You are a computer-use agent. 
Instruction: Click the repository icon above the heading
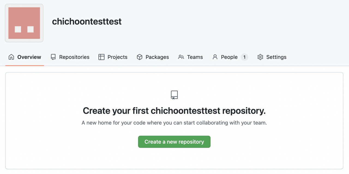point(174,95)
